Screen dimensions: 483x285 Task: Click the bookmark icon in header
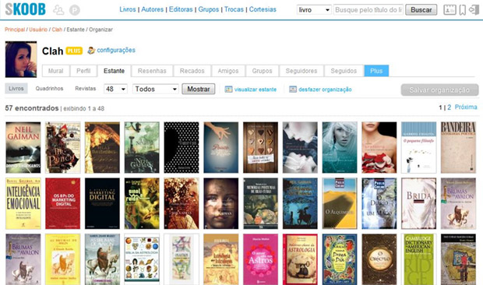pyautogui.click(x=463, y=10)
